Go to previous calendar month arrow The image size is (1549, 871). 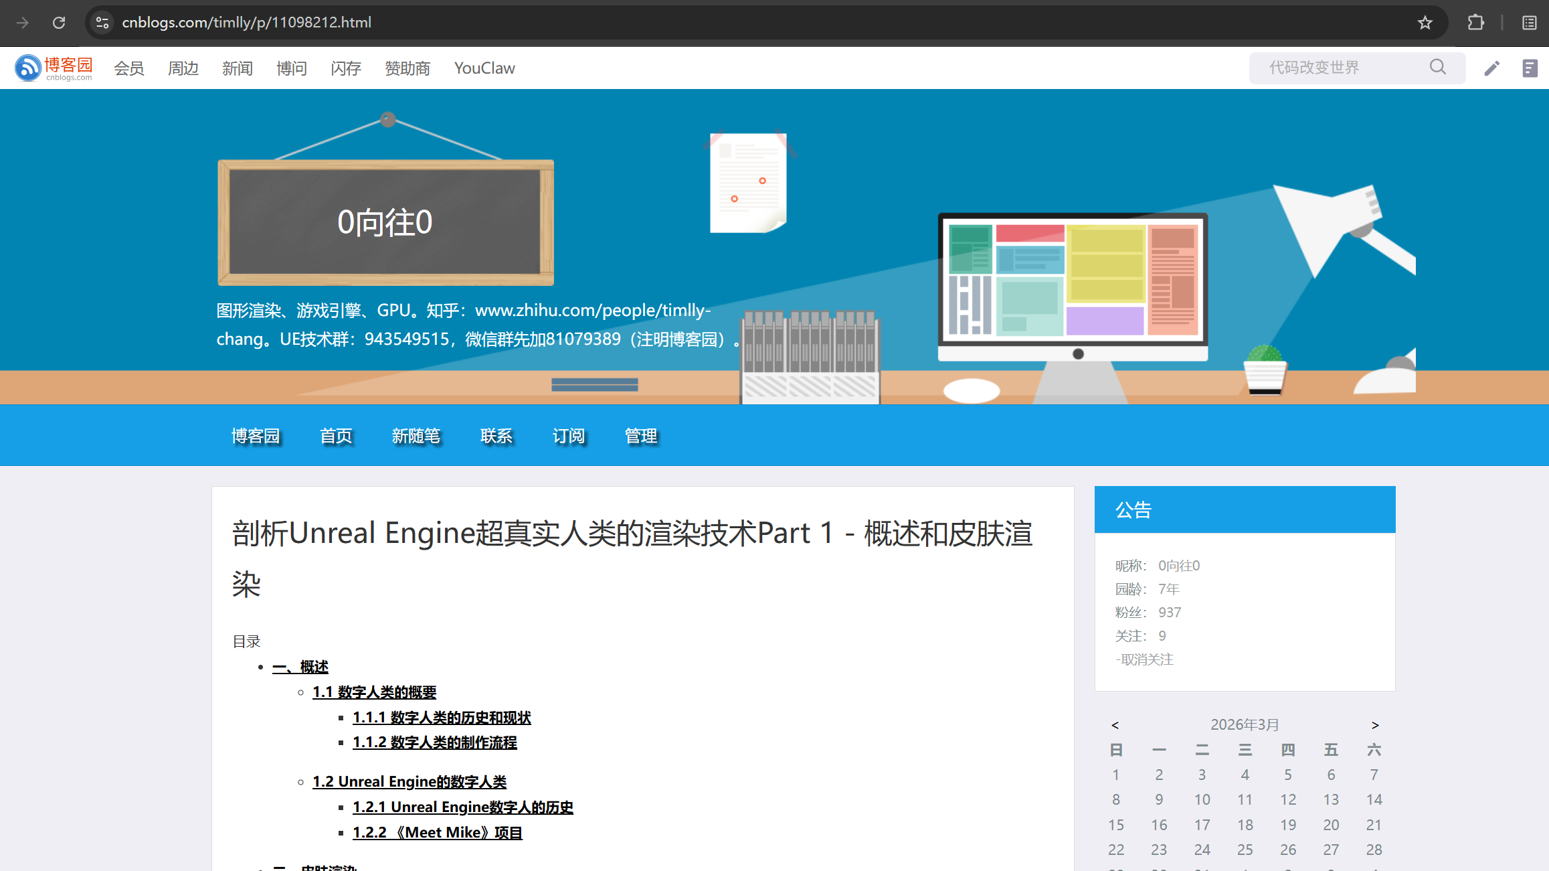coord(1115,725)
